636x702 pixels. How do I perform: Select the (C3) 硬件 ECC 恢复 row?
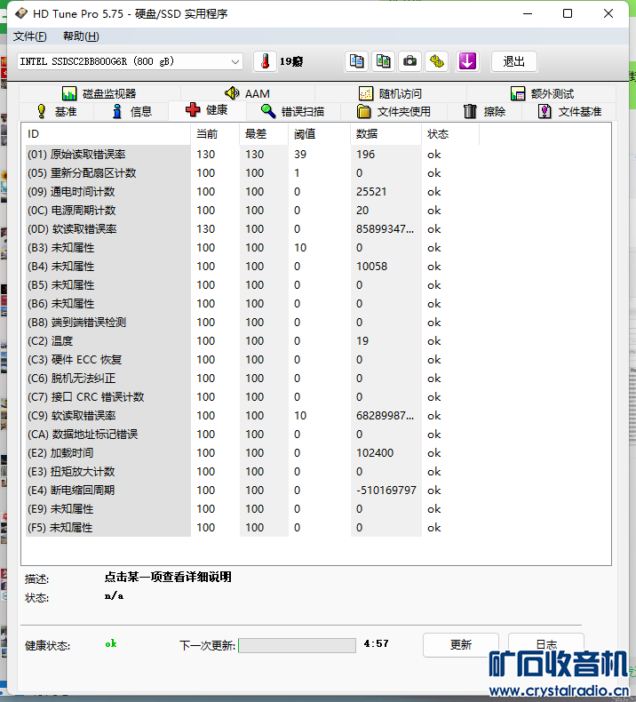tap(252, 360)
